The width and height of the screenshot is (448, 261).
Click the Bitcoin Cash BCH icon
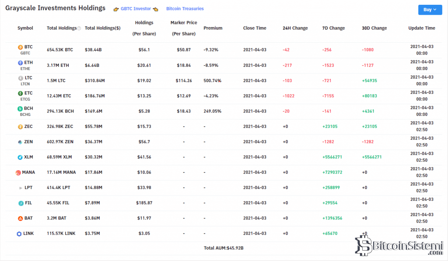pos(20,109)
